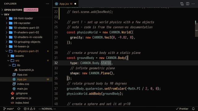Click the STATIC keyword on line 32
This screenshot has width=198, height=111.
pos(106,63)
